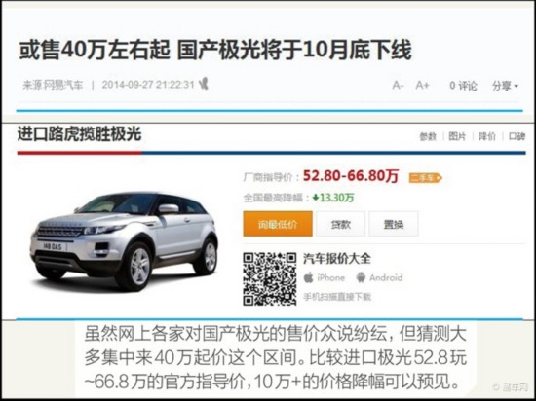Click the silver Range Rover Evoque image
The height and width of the screenshot is (401, 536).
(124, 240)
